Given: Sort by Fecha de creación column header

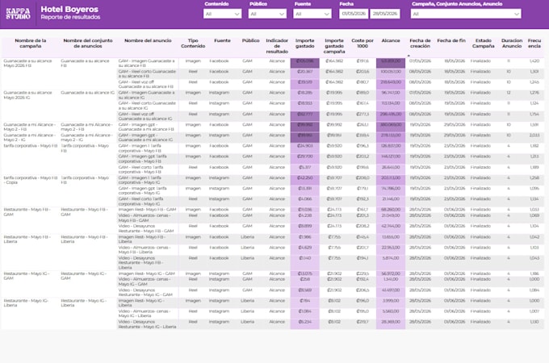Looking at the screenshot, I should (x=420, y=44).
